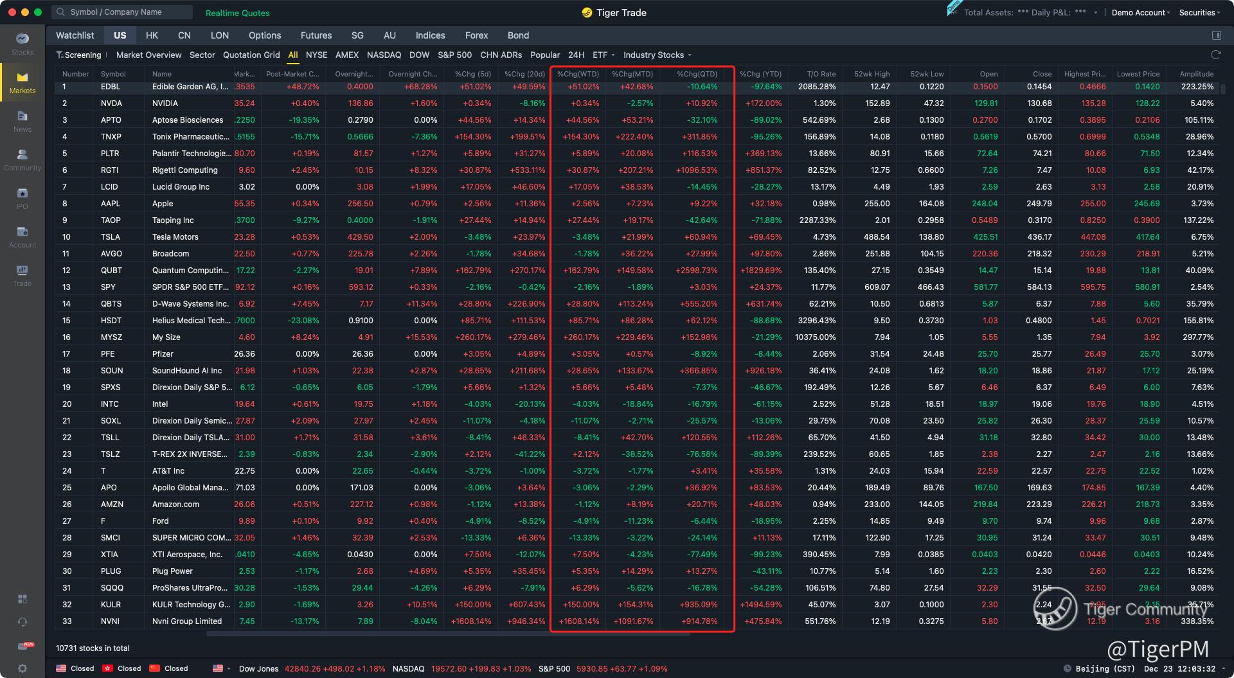
Task: Click Realtime Quotes link
Action: (x=237, y=13)
